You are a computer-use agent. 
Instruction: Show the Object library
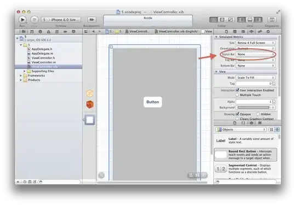(x=252, y=123)
